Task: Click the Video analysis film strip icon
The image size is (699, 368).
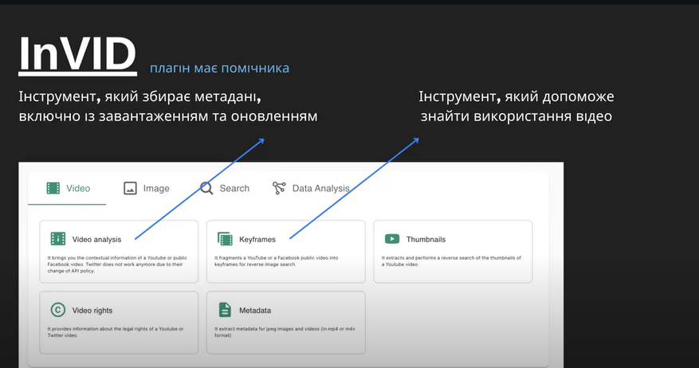Action: coord(58,239)
